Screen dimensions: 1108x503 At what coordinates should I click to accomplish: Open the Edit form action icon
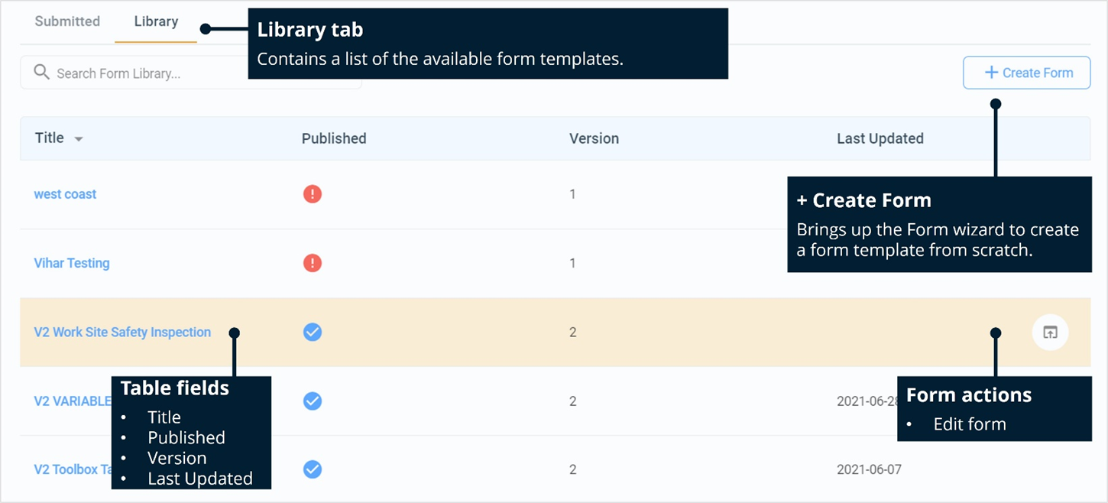tap(1050, 332)
